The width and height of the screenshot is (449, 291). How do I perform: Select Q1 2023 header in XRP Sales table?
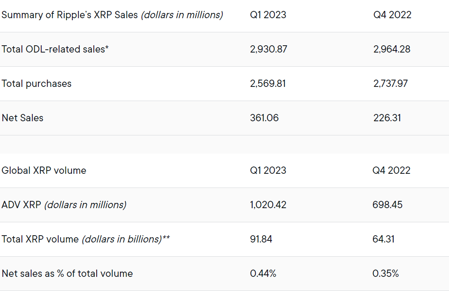[x=268, y=15]
